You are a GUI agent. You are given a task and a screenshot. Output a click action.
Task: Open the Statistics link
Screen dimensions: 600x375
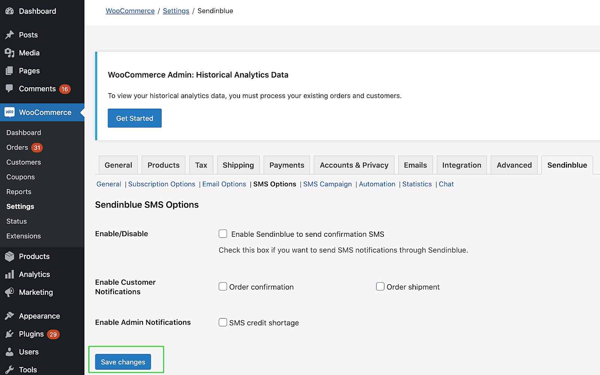click(x=417, y=184)
